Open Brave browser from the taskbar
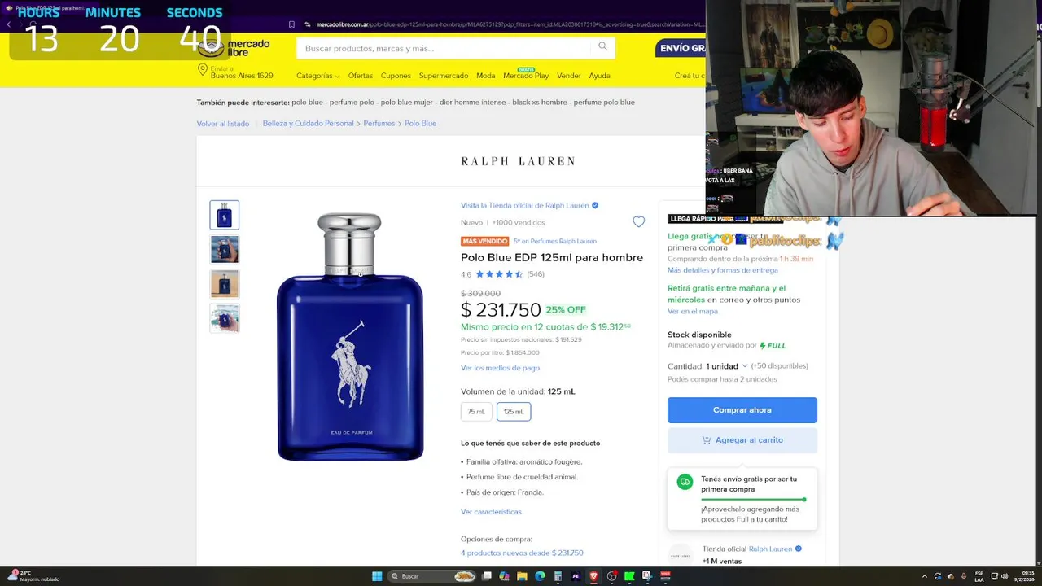Image resolution: width=1042 pixels, height=586 pixels. click(x=593, y=576)
